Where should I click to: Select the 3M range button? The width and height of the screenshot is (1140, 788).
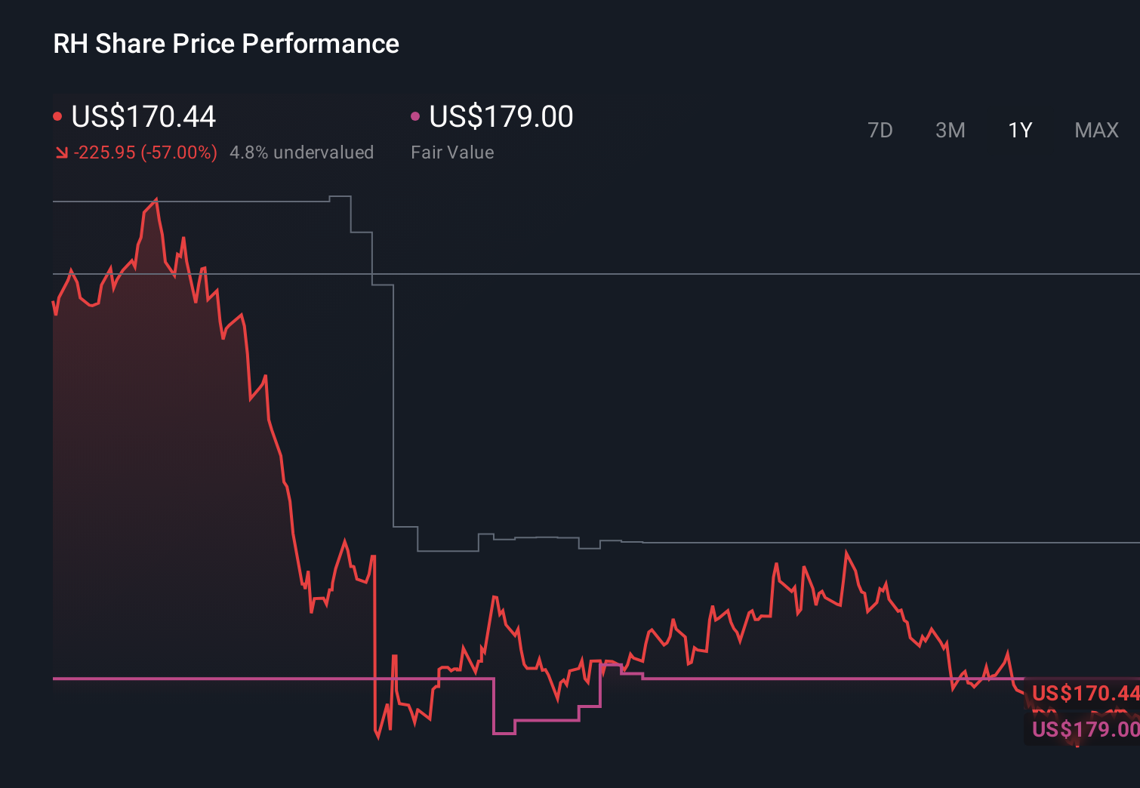point(950,130)
